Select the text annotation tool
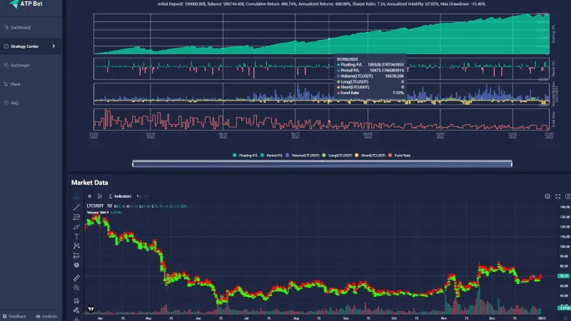The width and height of the screenshot is (571, 321). (x=76, y=236)
